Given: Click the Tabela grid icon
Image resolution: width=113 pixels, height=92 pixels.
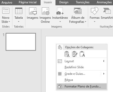Looking at the screenshot, I should point(19,11).
